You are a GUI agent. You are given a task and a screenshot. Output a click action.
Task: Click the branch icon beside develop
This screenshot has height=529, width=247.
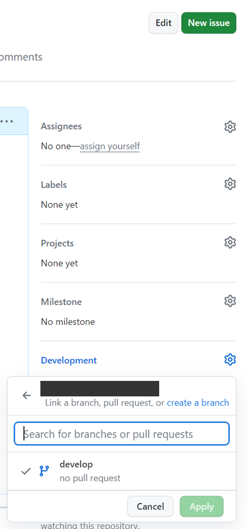tap(44, 471)
